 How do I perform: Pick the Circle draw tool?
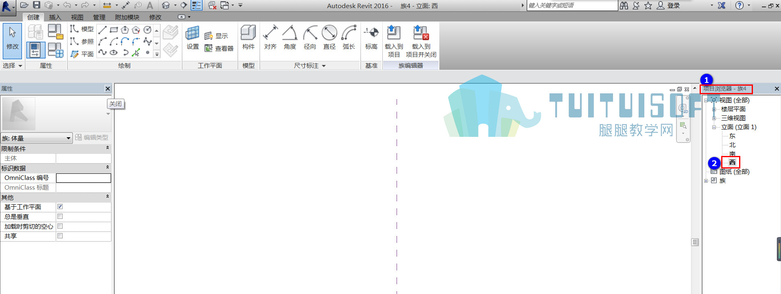point(148,30)
